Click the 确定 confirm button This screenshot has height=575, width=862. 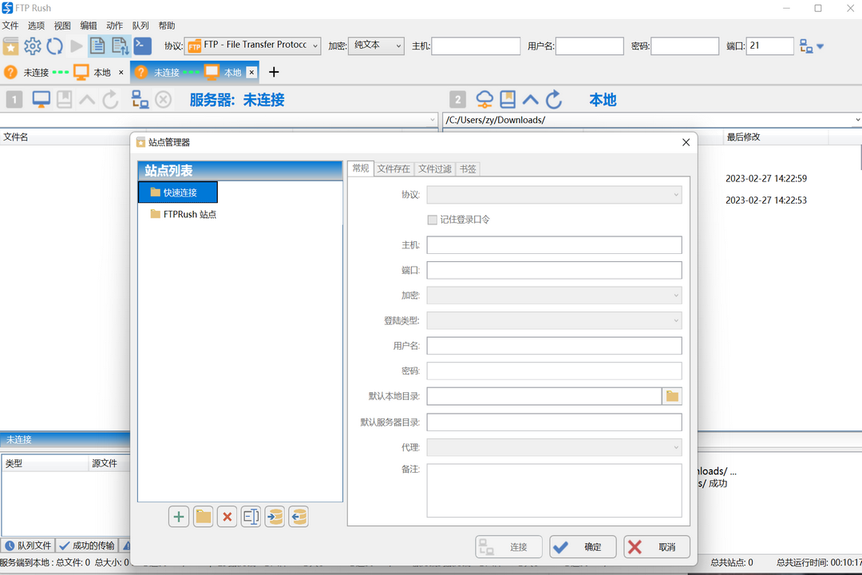tap(583, 546)
